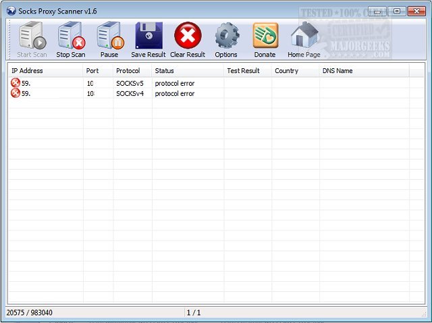
Task: Minimize the Socks Proxy Scanner window
Action: [377, 11]
